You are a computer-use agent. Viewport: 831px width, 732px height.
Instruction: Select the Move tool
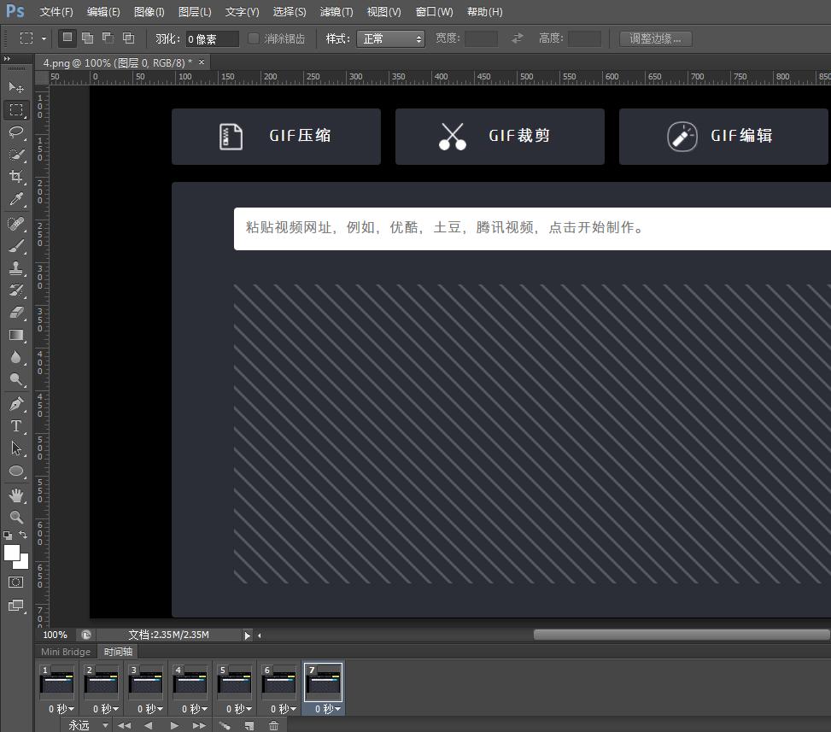point(15,87)
